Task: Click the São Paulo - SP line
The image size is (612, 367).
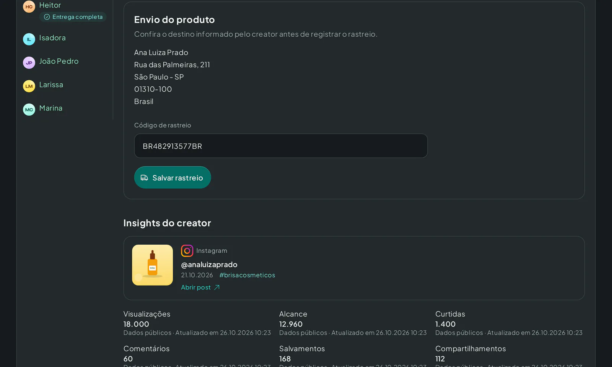Action: pos(159,77)
